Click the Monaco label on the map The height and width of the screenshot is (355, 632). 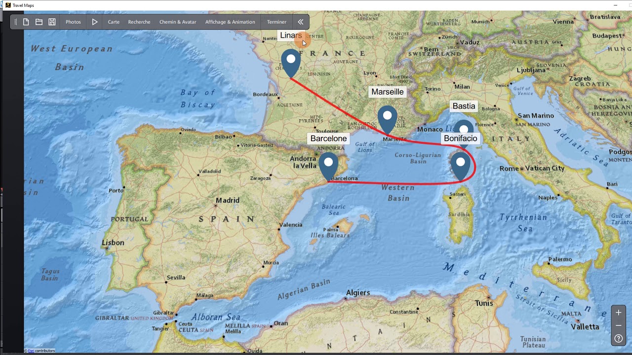pos(430,129)
